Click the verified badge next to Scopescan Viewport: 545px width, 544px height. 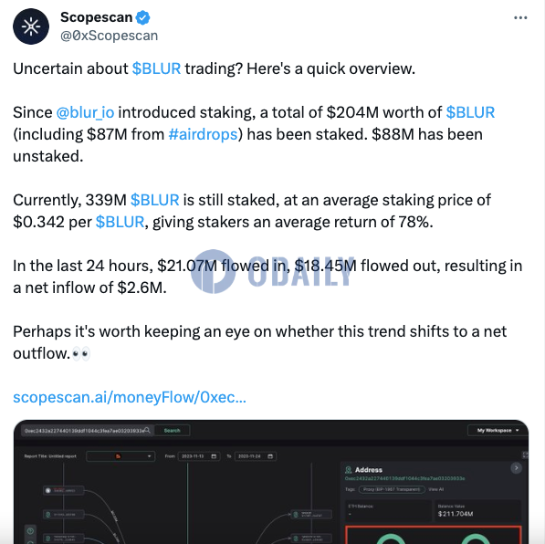(x=142, y=17)
